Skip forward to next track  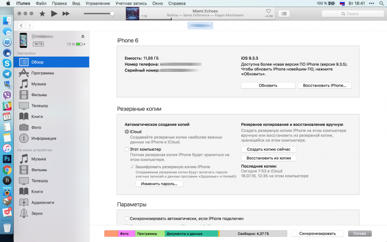[x=66, y=14]
